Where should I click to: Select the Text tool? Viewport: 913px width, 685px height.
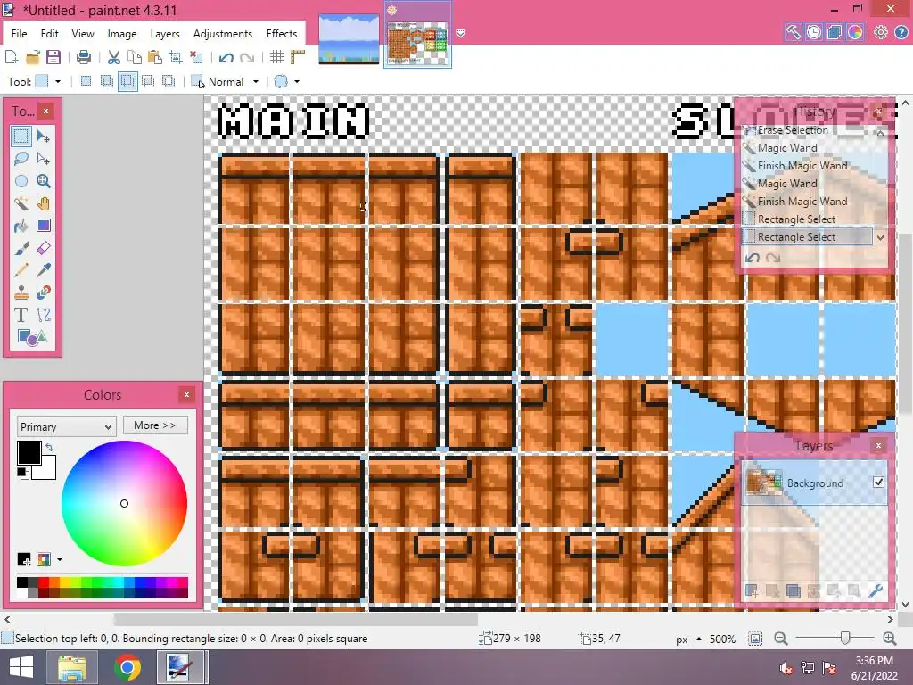click(21, 315)
